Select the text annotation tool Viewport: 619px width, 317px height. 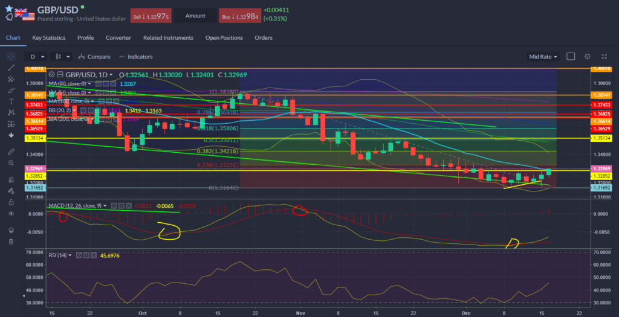point(11,101)
